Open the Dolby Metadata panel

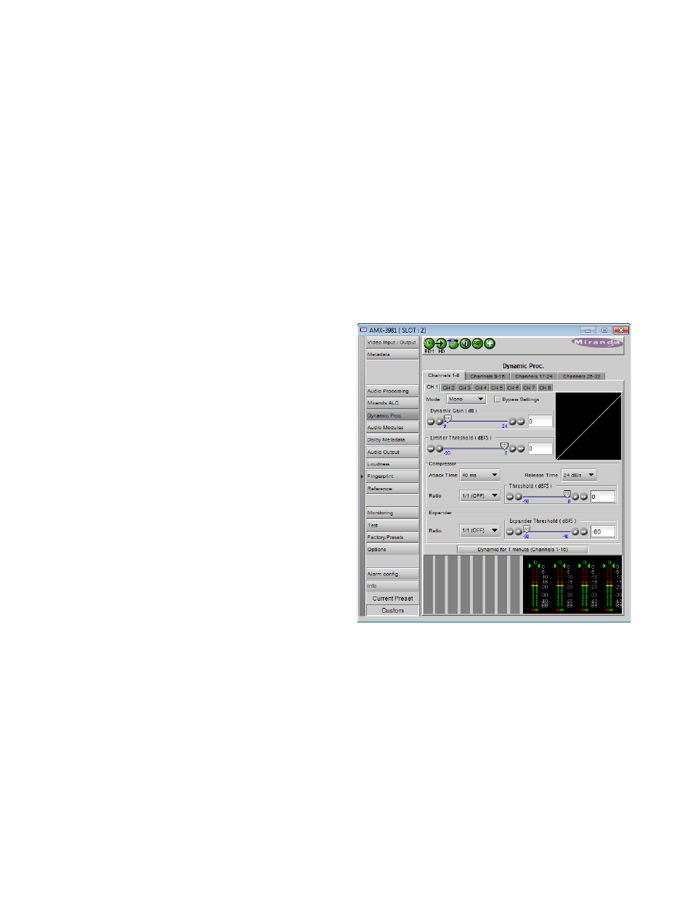tap(392, 440)
